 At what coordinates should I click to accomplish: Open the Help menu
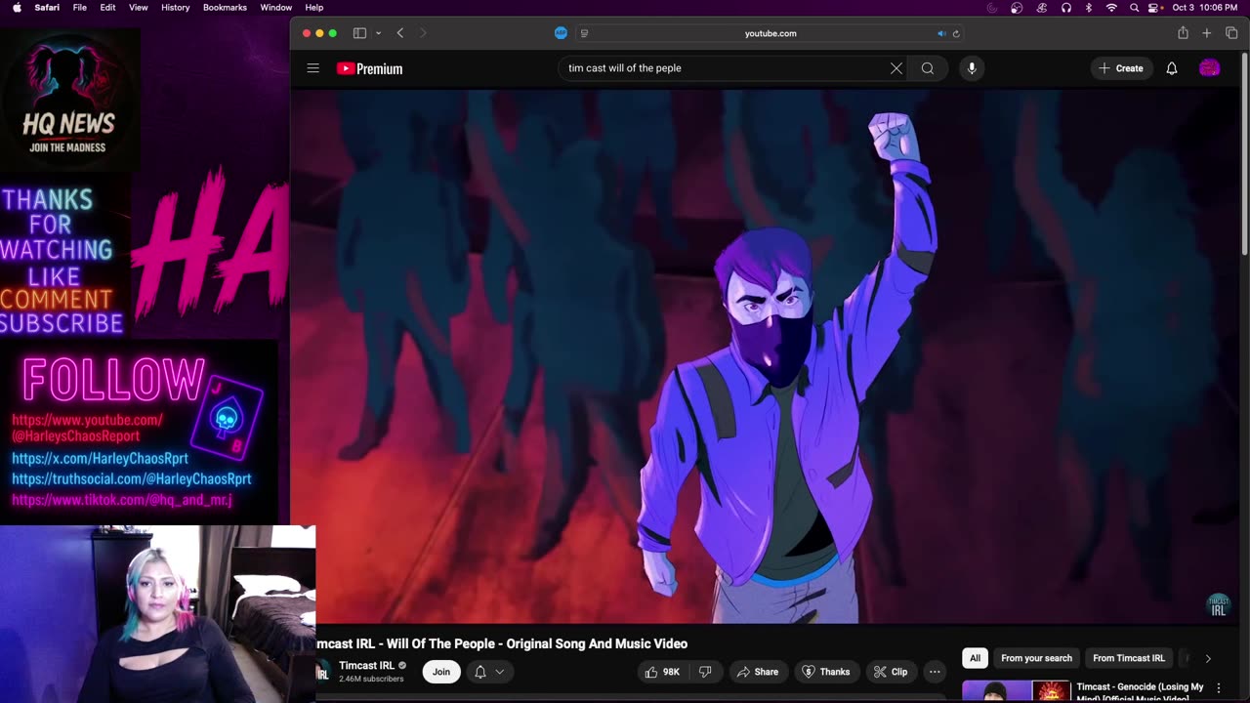314,8
